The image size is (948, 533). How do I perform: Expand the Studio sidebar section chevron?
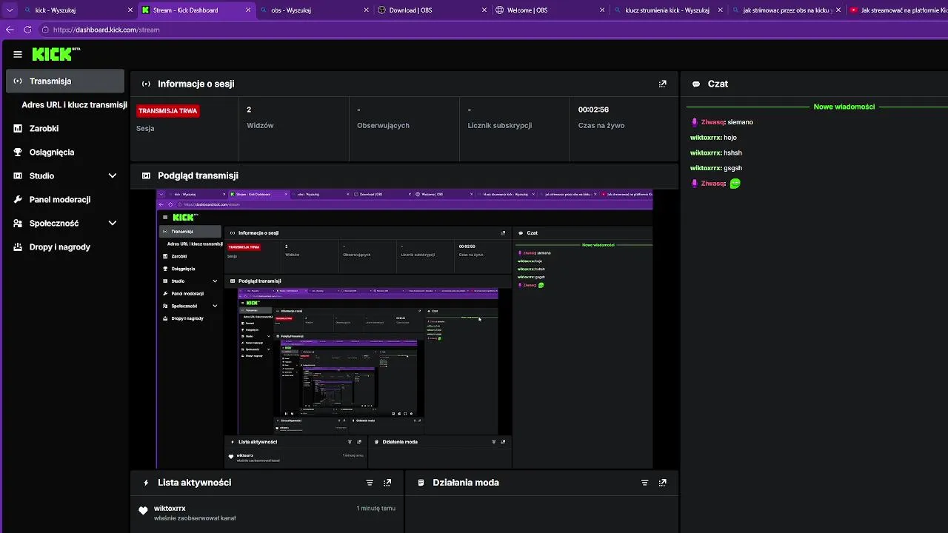113,175
